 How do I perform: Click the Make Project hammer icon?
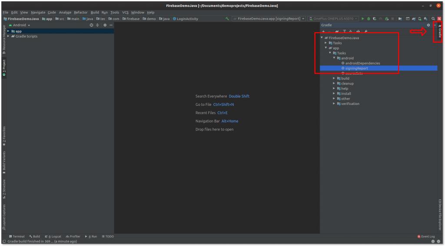227,19
